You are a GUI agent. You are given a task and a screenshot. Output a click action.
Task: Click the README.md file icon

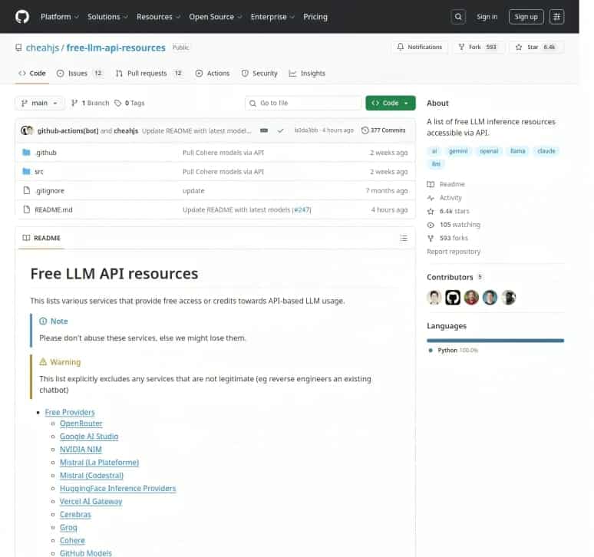click(26, 209)
